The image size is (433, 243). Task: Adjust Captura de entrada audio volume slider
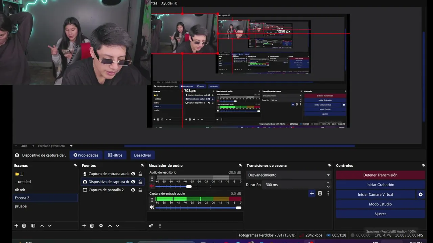point(198,208)
